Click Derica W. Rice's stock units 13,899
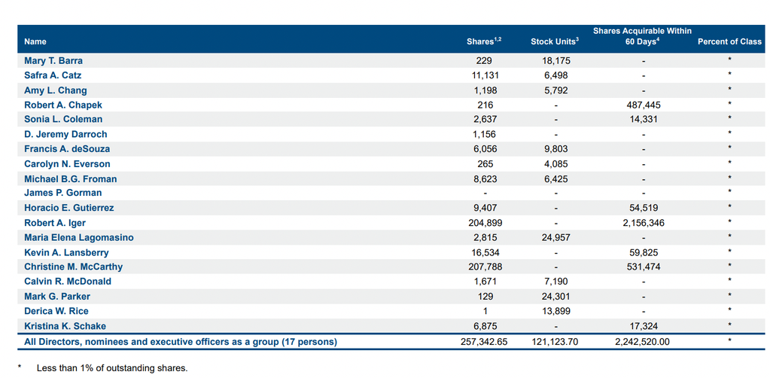770x378 pixels. 555,311
